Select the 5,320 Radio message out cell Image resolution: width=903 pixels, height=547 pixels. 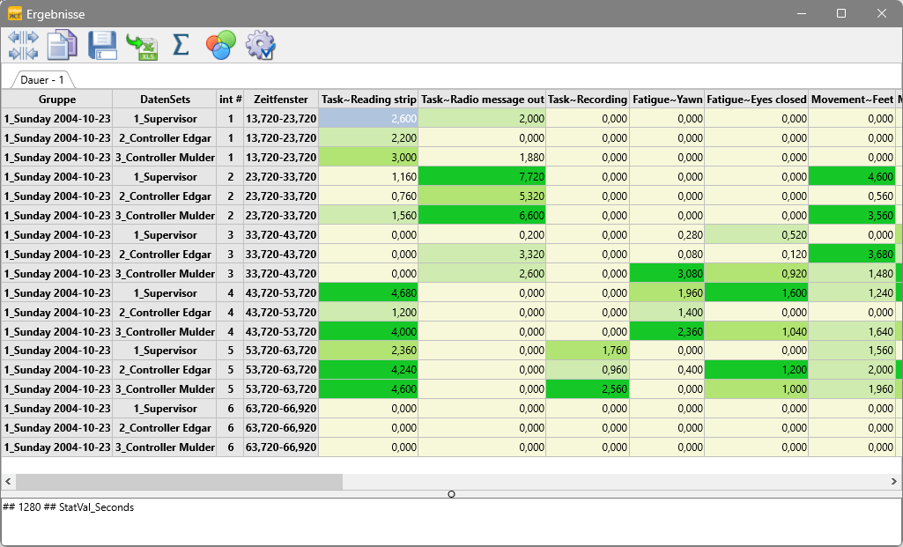point(482,196)
